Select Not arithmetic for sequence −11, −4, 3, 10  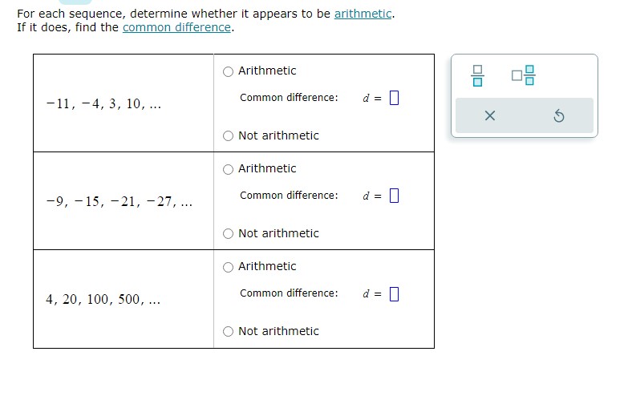228,136
